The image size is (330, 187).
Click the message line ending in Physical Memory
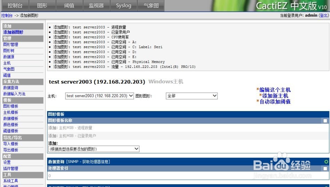pos(109,62)
